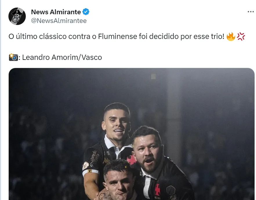Click the blue verified badge
The height and width of the screenshot is (200, 256).
point(86,12)
